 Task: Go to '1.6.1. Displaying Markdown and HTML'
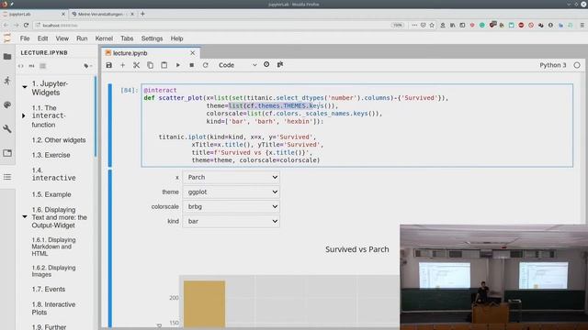click(53, 247)
